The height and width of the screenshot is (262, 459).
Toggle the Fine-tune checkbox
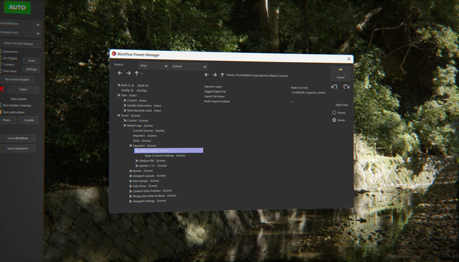[x=0, y=71]
